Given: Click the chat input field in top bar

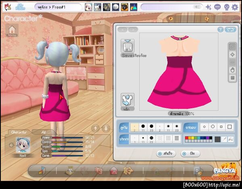Looking at the screenshot, I should point(172,7).
